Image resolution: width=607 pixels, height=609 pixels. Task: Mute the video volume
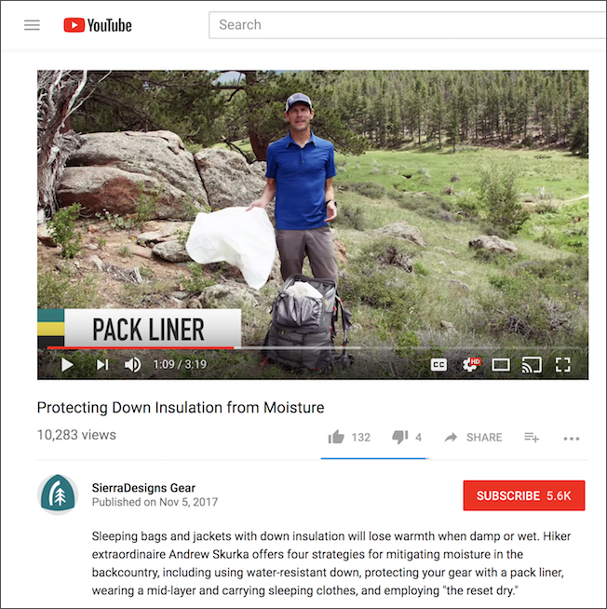[132, 365]
